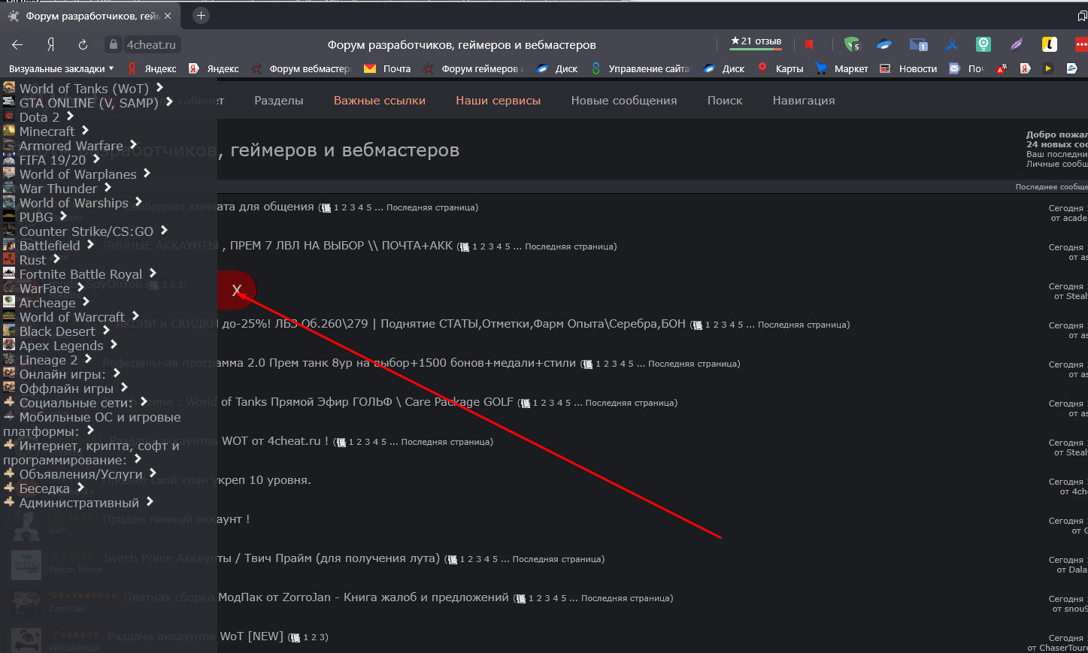Viewport: 1088px width, 653px height.
Task: Click the purple feather extension icon
Action: (1017, 45)
